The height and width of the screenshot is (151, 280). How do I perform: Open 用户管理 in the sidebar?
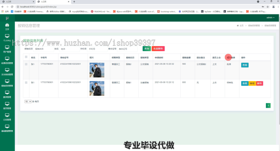pos(7,49)
